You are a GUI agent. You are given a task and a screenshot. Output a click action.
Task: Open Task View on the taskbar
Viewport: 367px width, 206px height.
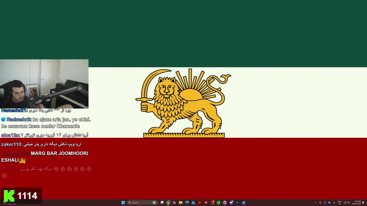coord(162,203)
